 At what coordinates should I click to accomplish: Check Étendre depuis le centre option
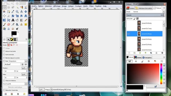[4, 58]
